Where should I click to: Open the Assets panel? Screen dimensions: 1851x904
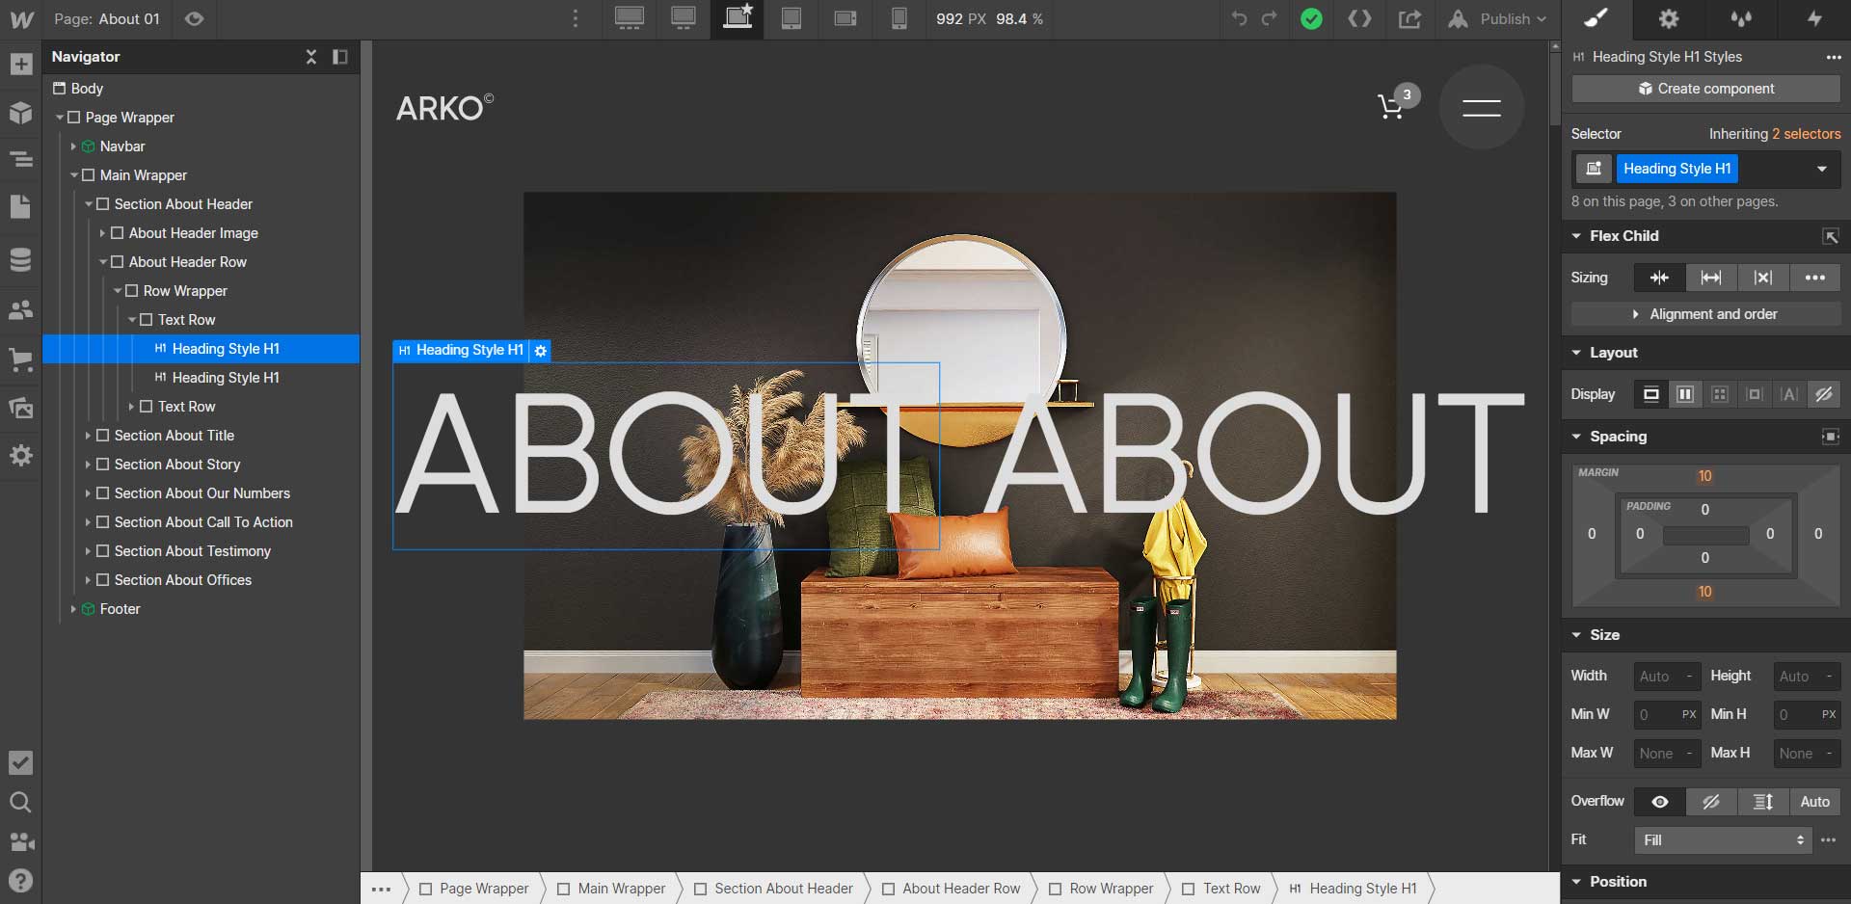pos(19,408)
